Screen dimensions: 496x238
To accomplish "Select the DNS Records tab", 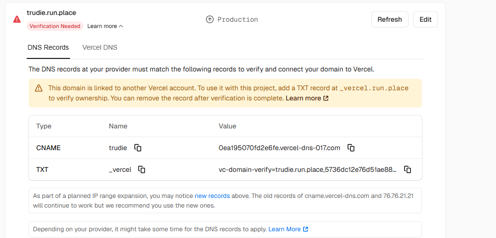I will 48,47.
